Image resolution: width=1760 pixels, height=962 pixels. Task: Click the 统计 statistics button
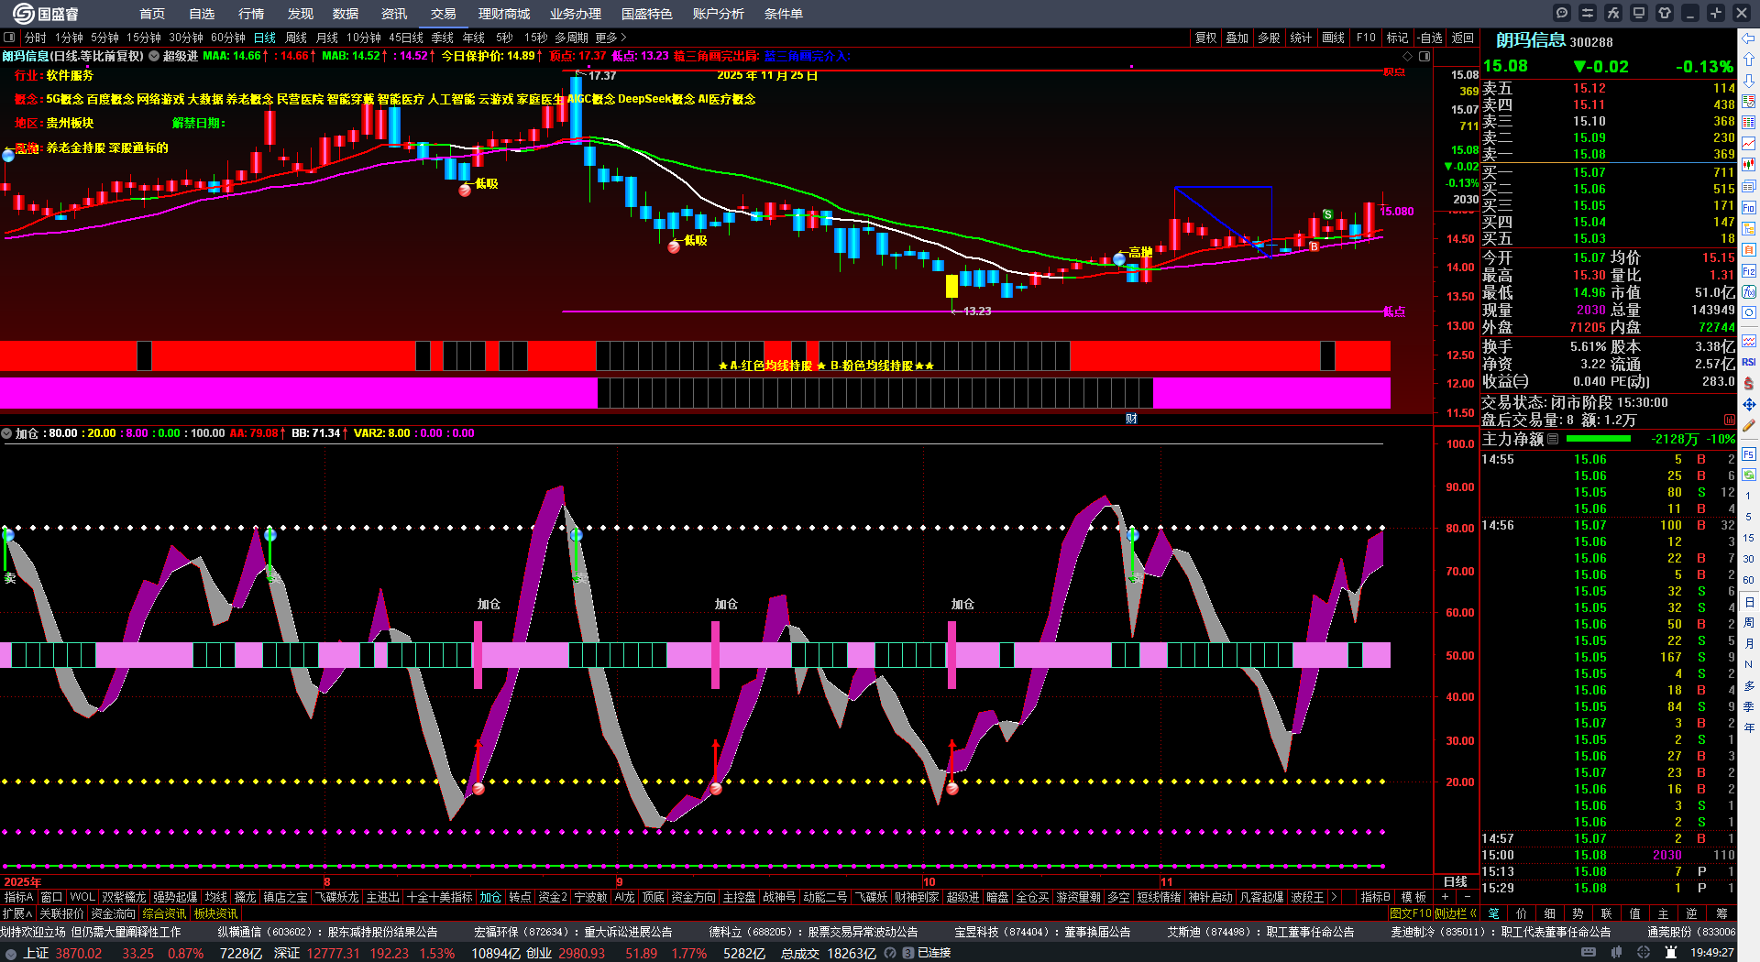pos(1301,38)
